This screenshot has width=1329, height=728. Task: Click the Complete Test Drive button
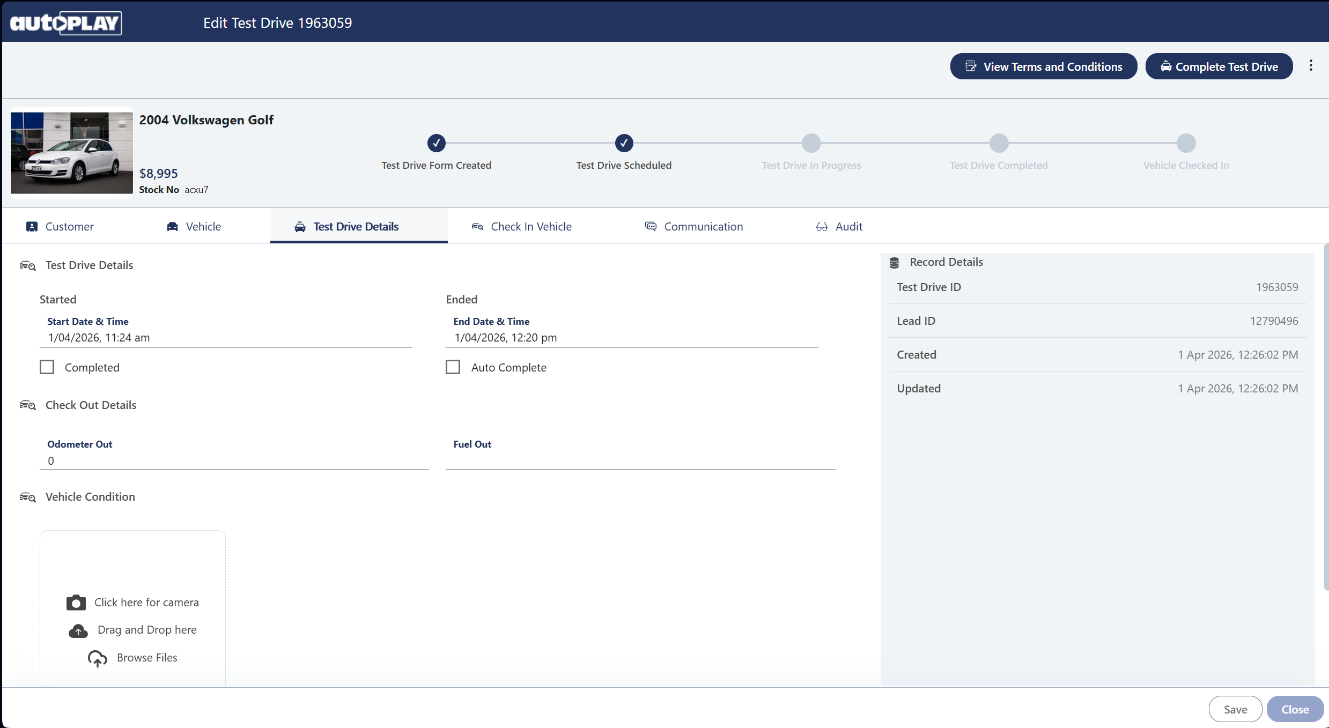1219,66
